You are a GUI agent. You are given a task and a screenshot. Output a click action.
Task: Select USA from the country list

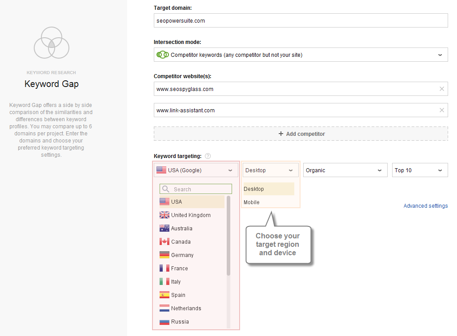click(192, 202)
